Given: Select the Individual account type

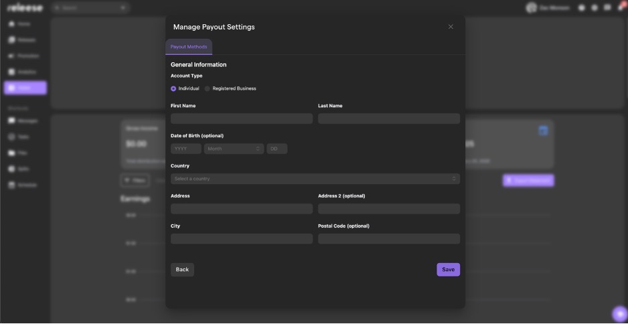Looking at the screenshot, I should pyautogui.click(x=185, y=88).
